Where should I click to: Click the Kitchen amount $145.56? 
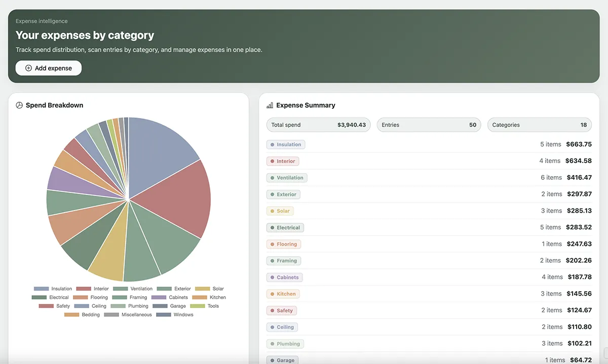point(579,294)
